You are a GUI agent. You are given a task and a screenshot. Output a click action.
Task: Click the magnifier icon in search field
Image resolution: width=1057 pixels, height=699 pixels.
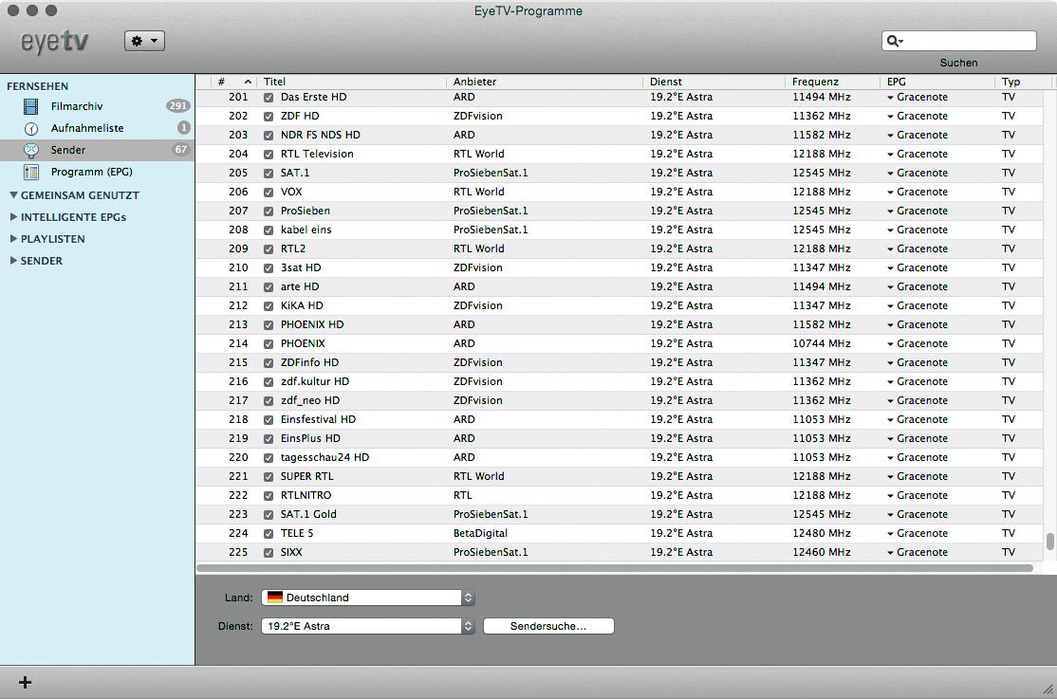coord(895,41)
